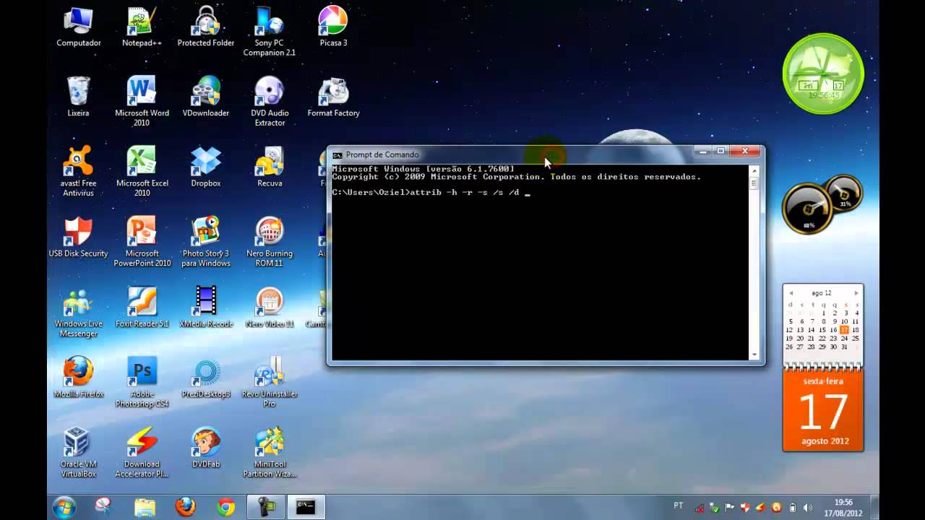
Task: Open the volume speaker tray icon
Action: [807, 507]
